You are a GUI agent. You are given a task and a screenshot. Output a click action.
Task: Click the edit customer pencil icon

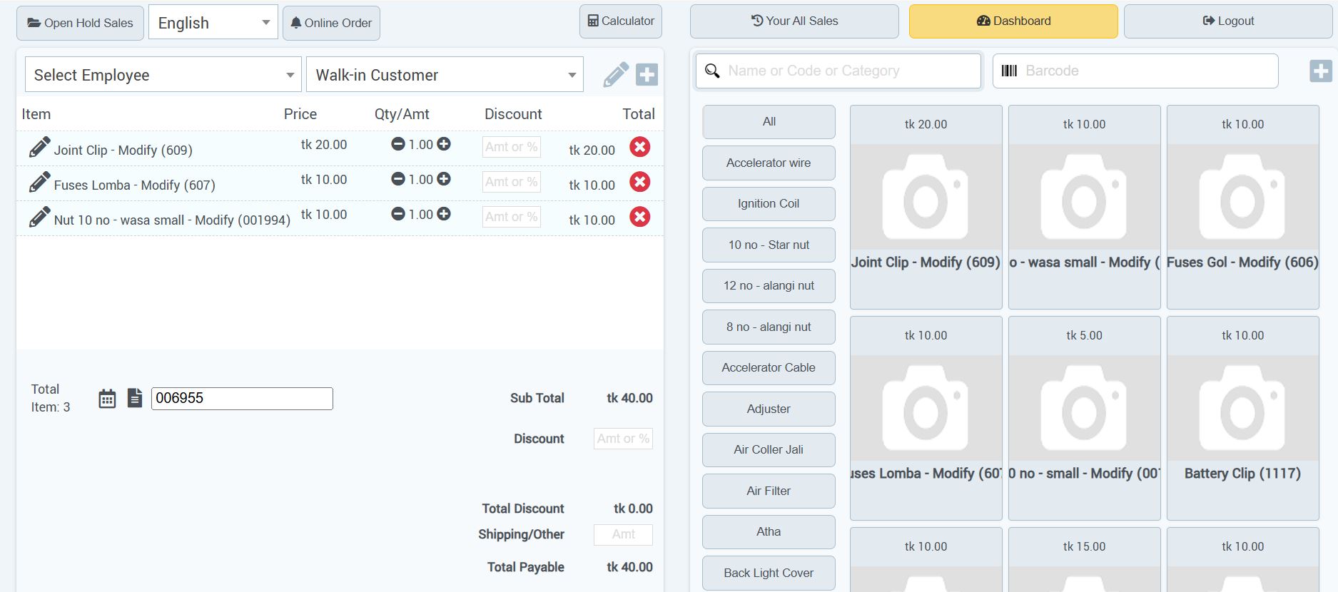[x=615, y=74]
